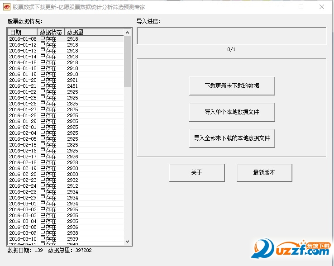Open the 关于 dialog button
The height and width of the screenshot is (266, 334).
197,172
